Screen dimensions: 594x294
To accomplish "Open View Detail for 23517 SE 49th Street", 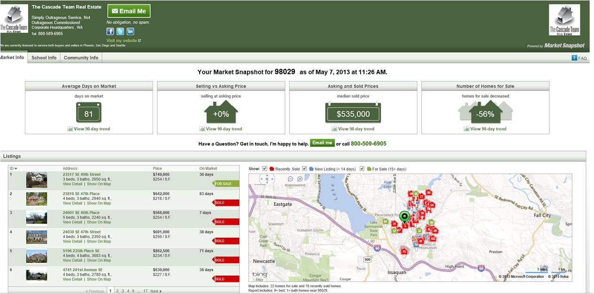I will click(72, 184).
